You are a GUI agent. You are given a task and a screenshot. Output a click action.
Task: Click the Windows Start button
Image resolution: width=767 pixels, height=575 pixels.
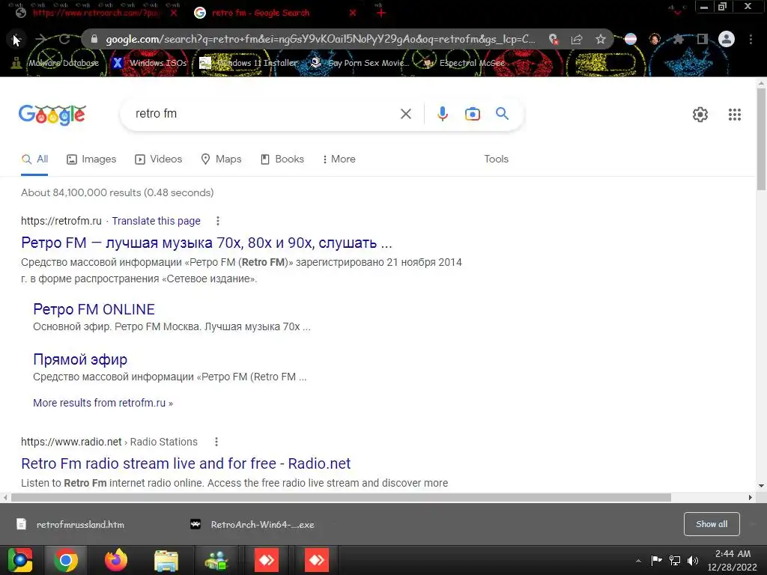tap(20, 560)
